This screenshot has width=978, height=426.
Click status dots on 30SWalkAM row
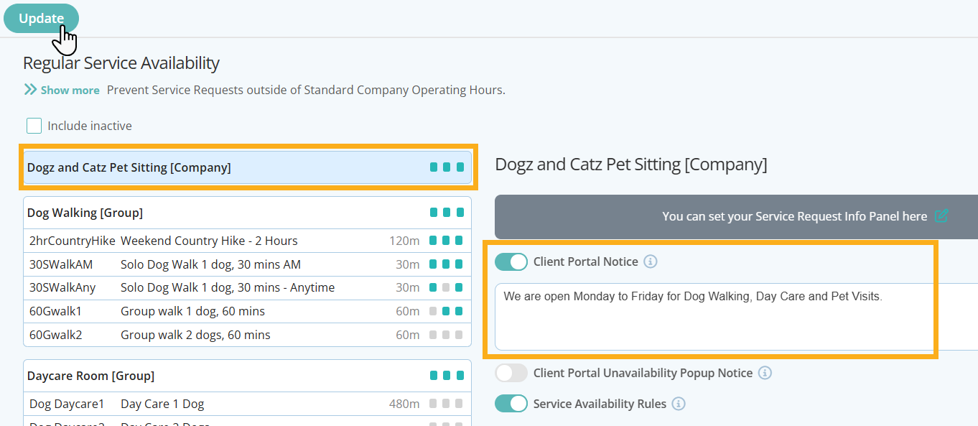(x=447, y=264)
